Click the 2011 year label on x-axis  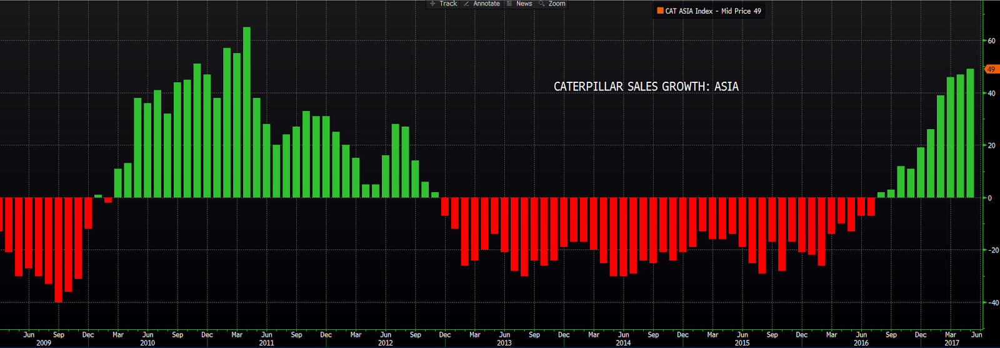pos(266,343)
